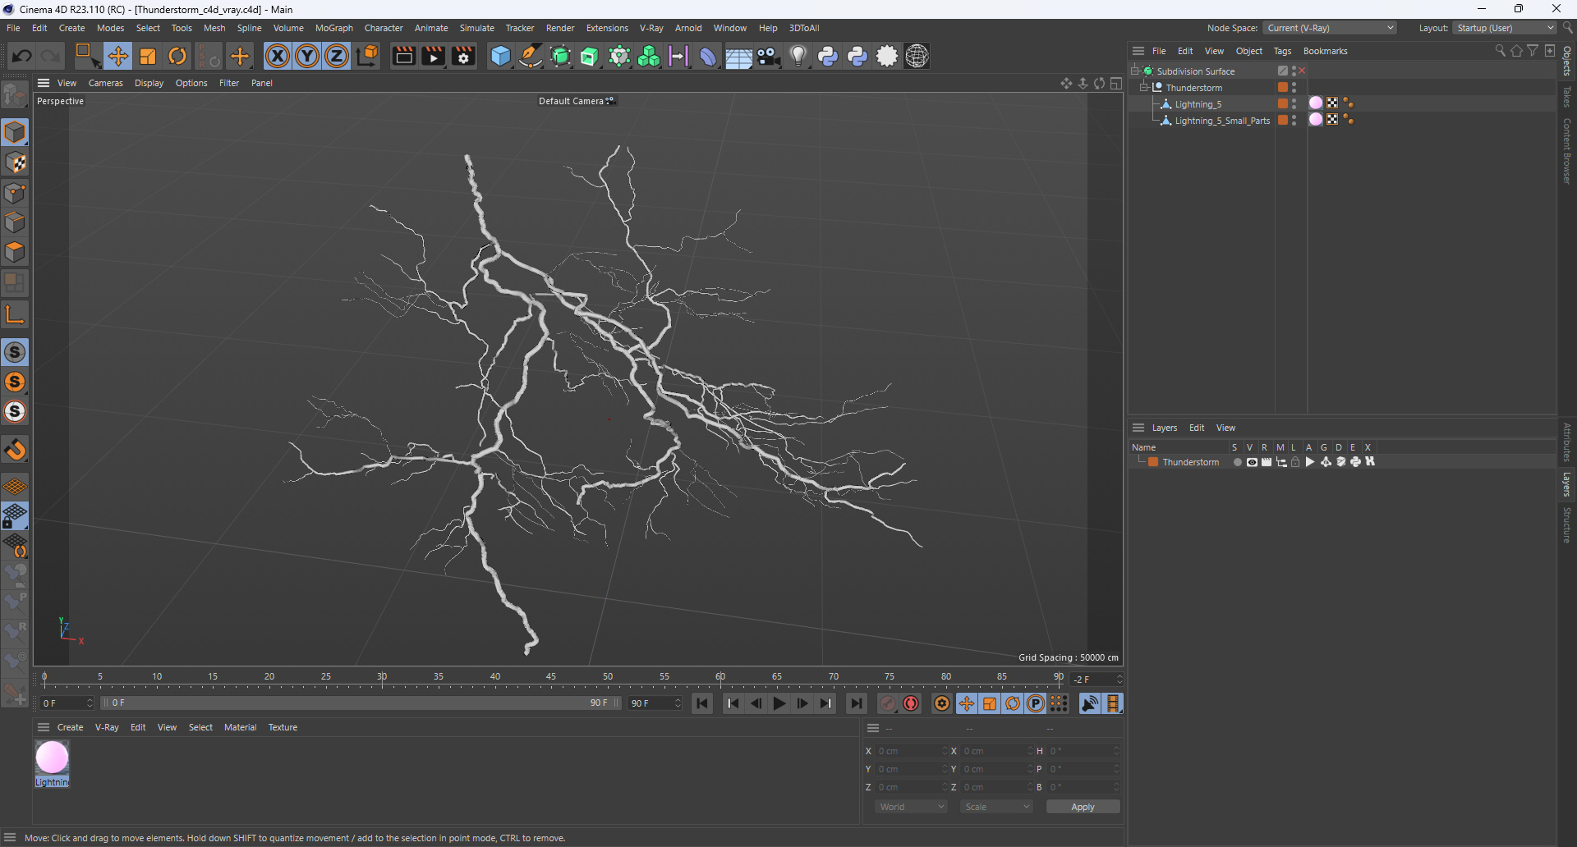1577x847 pixels.
Task: Open Layout Startup dropdown
Action: (x=1505, y=28)
